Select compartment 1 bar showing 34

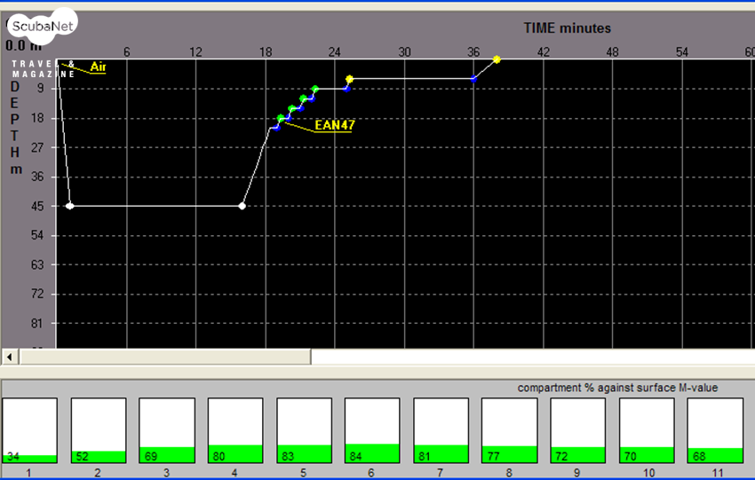tap(29, 430)
